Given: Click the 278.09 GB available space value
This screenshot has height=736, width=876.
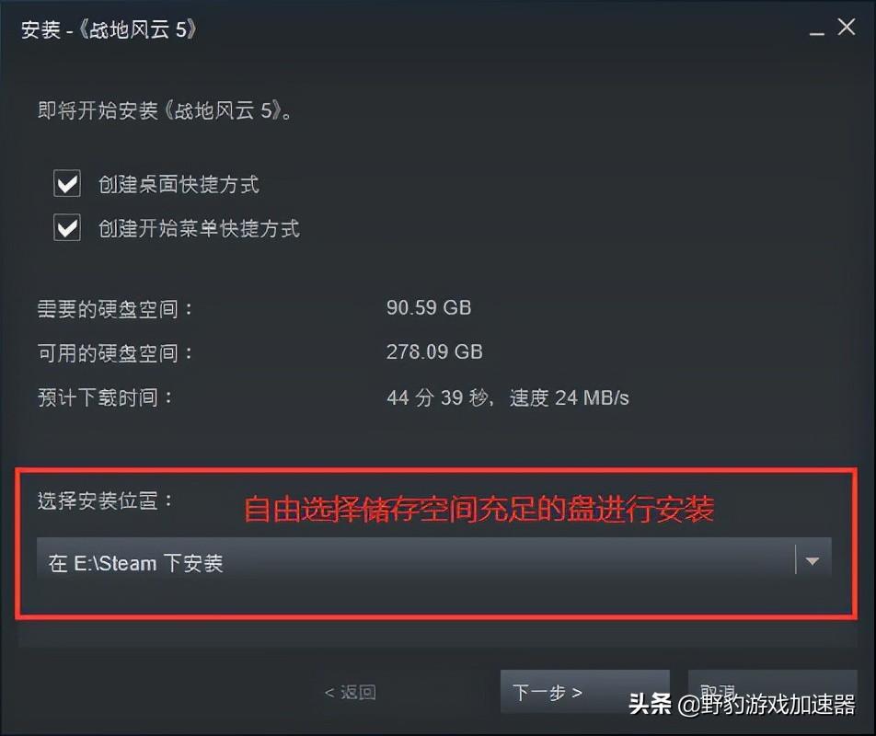Looking at the screenshot, I should point(434,351).
